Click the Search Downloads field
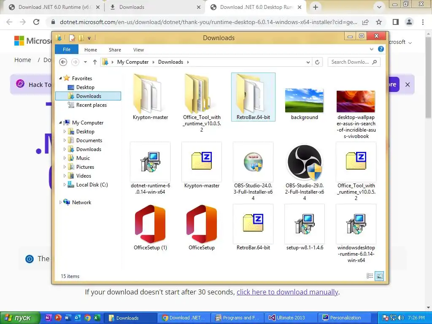The width and height of the screenshot is (432, 324). 354,62
